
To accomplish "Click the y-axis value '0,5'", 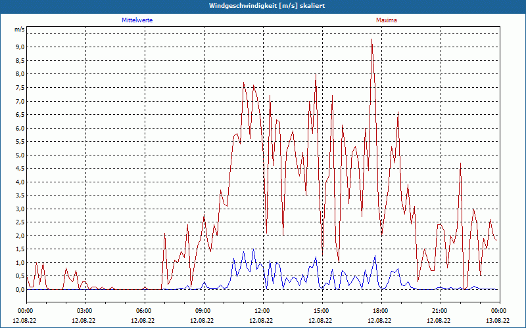I will point(20,276).
